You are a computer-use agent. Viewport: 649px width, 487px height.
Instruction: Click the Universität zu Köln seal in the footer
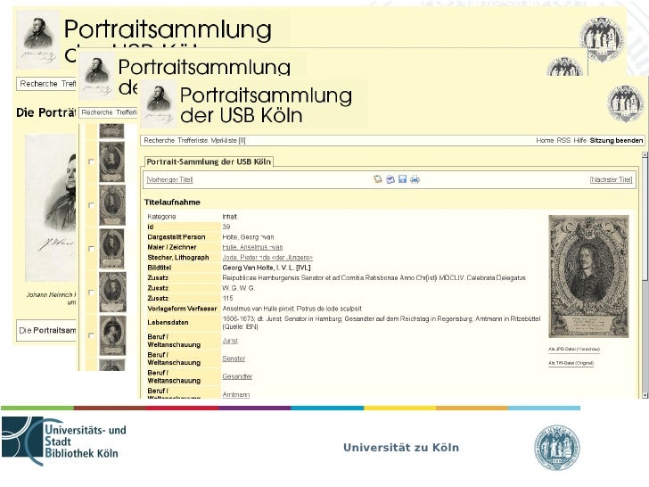pyautogui.click(x=556, y=447)
